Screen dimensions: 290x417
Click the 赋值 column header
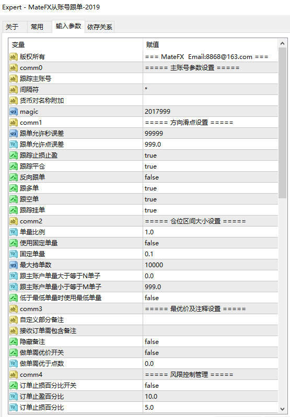211,45
